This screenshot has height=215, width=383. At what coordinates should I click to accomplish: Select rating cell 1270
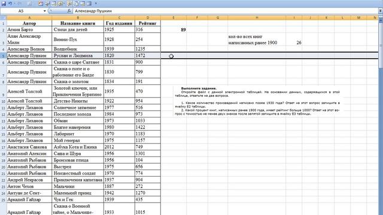(148, 193)
